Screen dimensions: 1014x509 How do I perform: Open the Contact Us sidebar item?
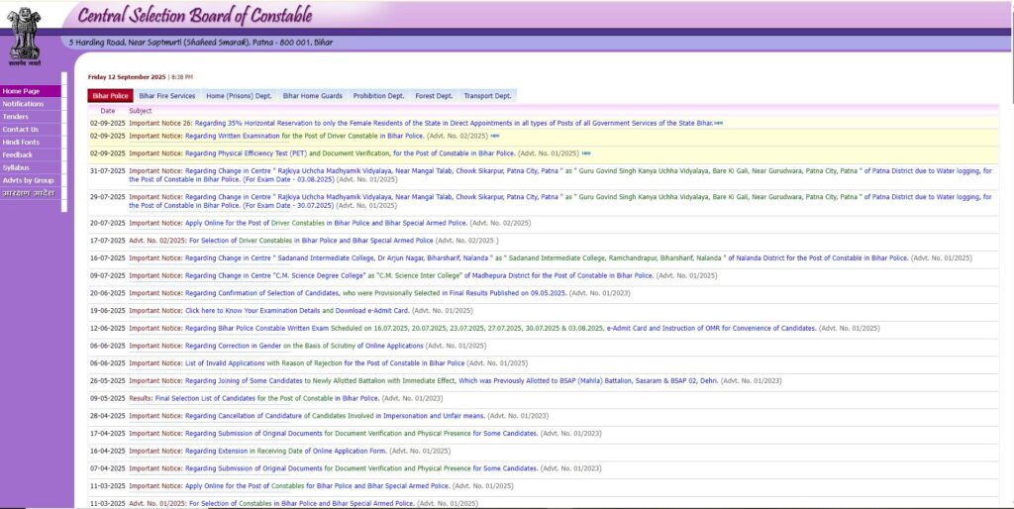21,130
